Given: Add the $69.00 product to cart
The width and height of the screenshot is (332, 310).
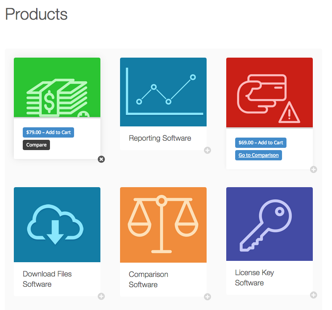Looking at the screenshot, I should 261,142.
